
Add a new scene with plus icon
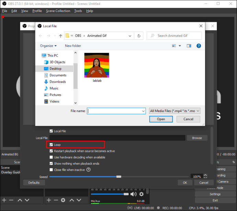coord(4,200)
